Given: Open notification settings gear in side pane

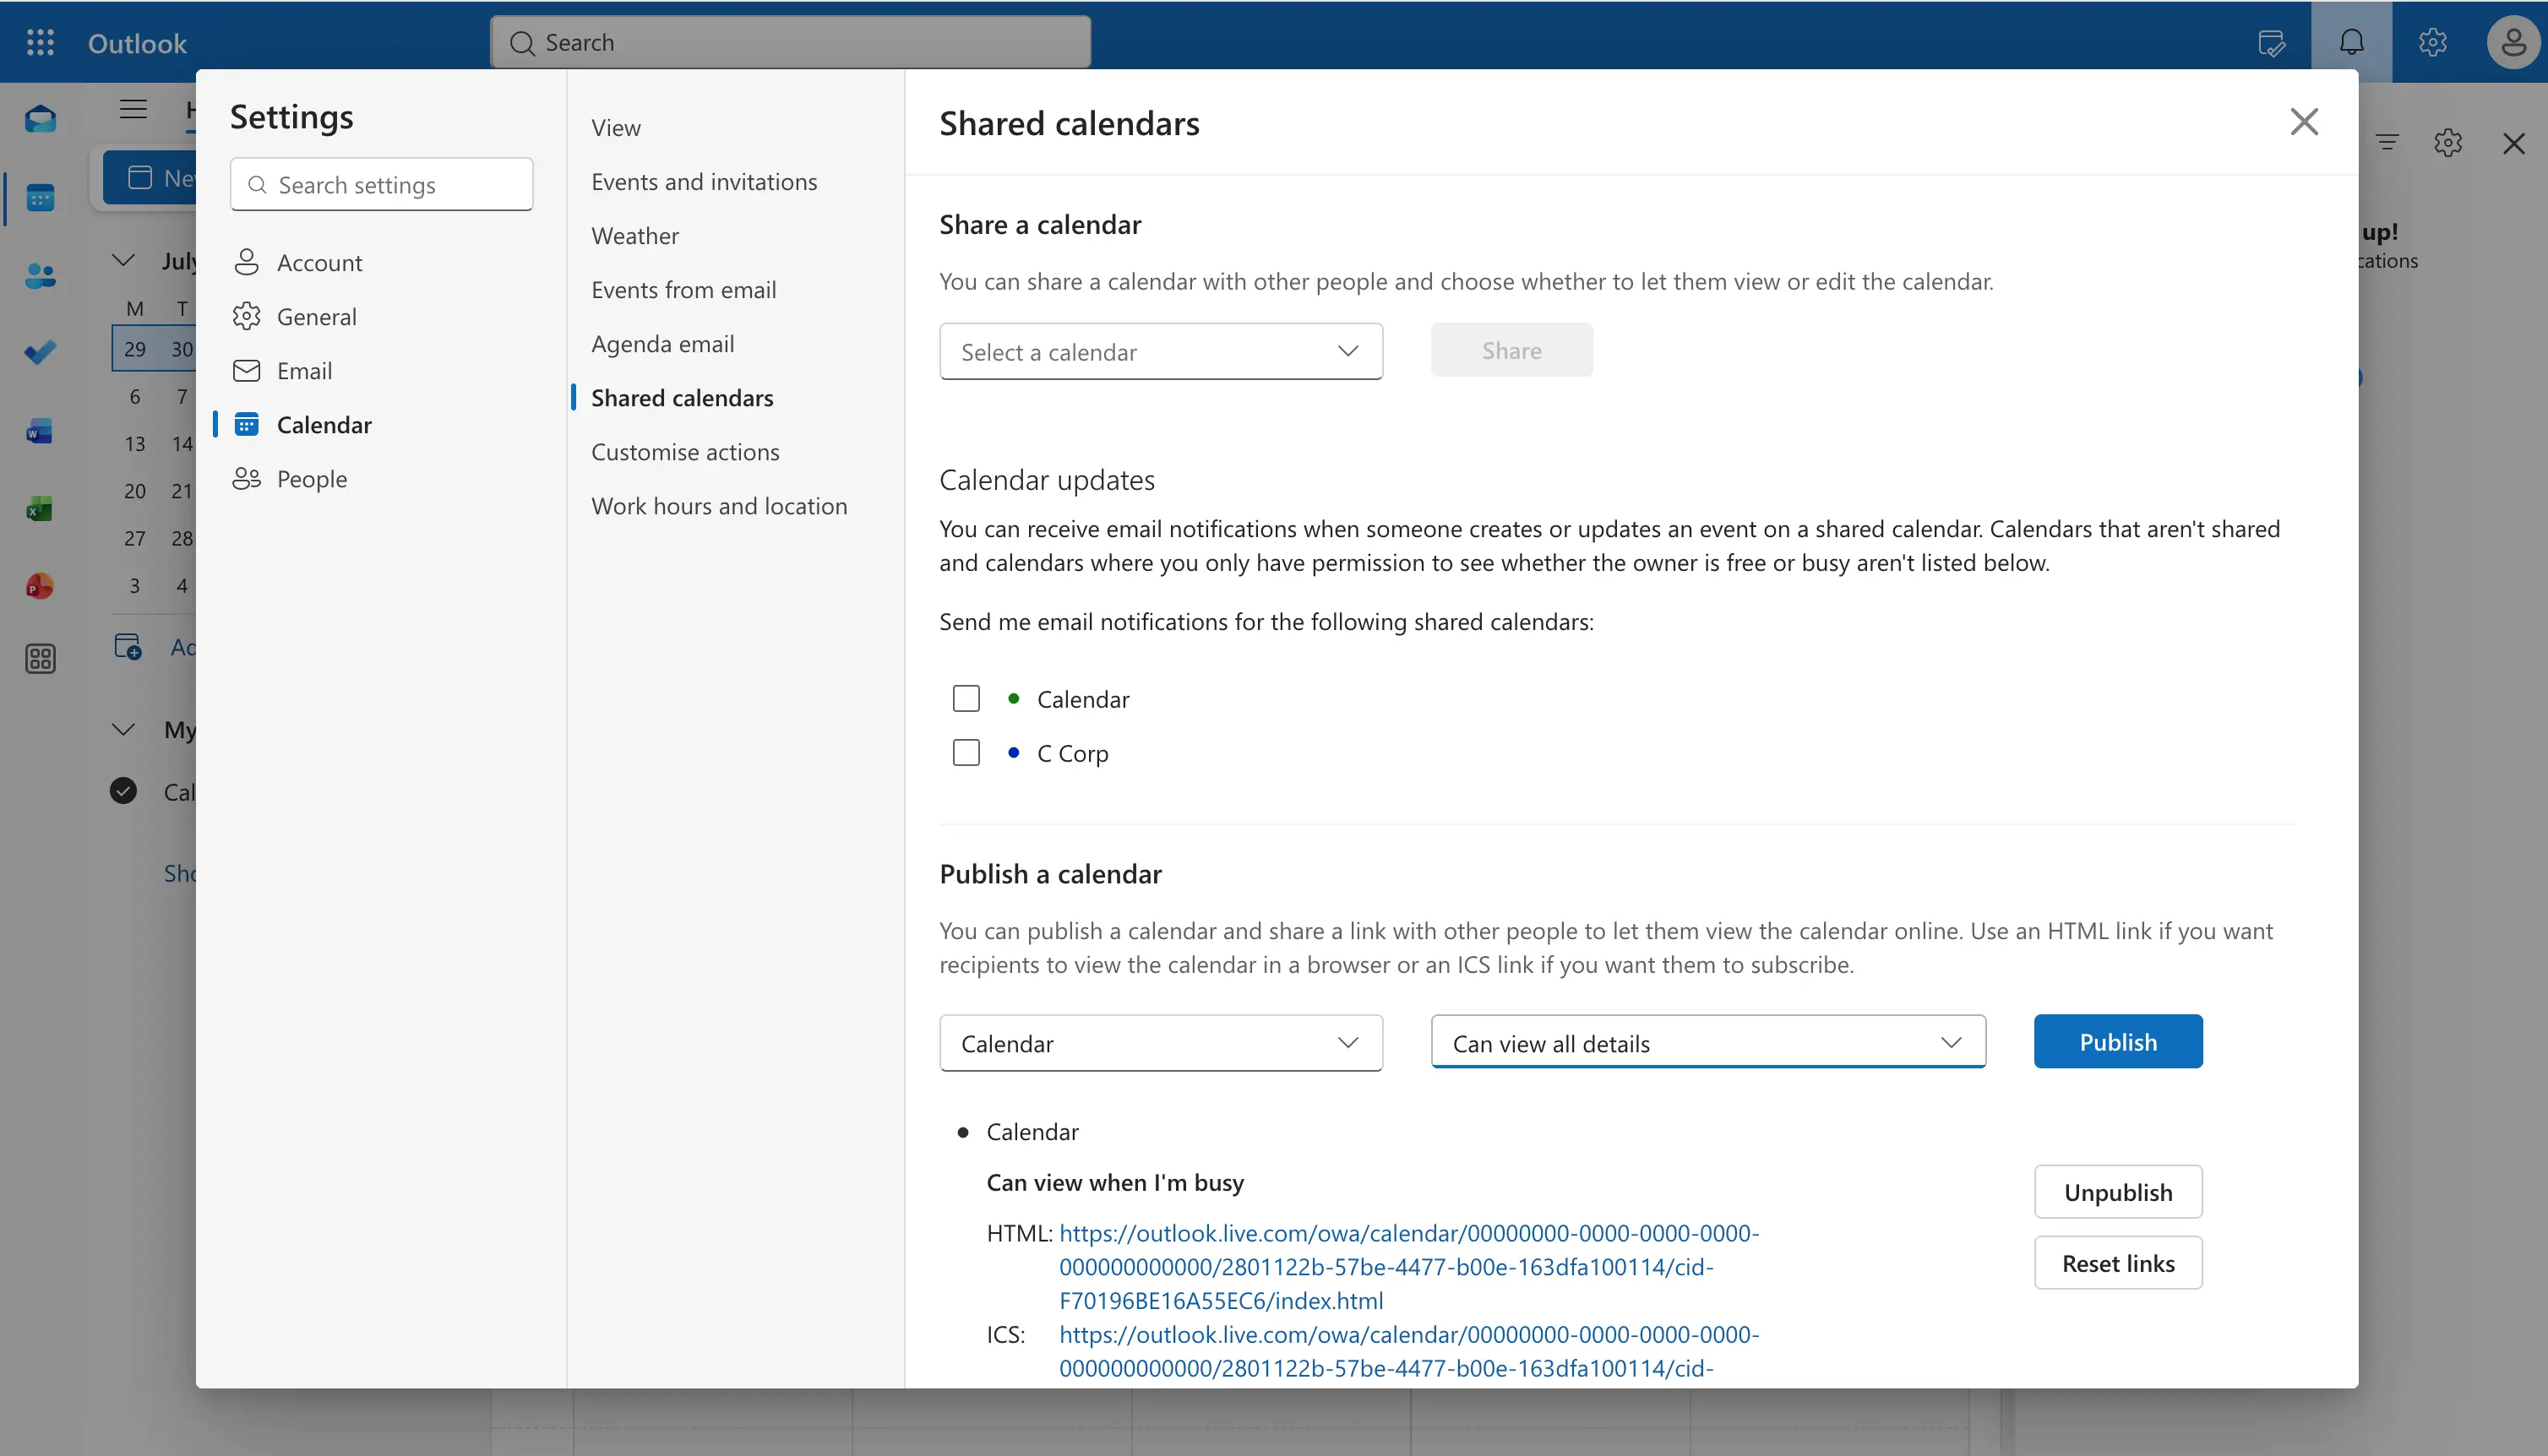Looking at the screenshot, I should (x=2448, y=142).
